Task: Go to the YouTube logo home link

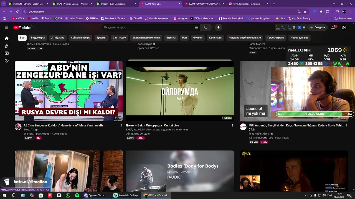Action: (22, 27)
